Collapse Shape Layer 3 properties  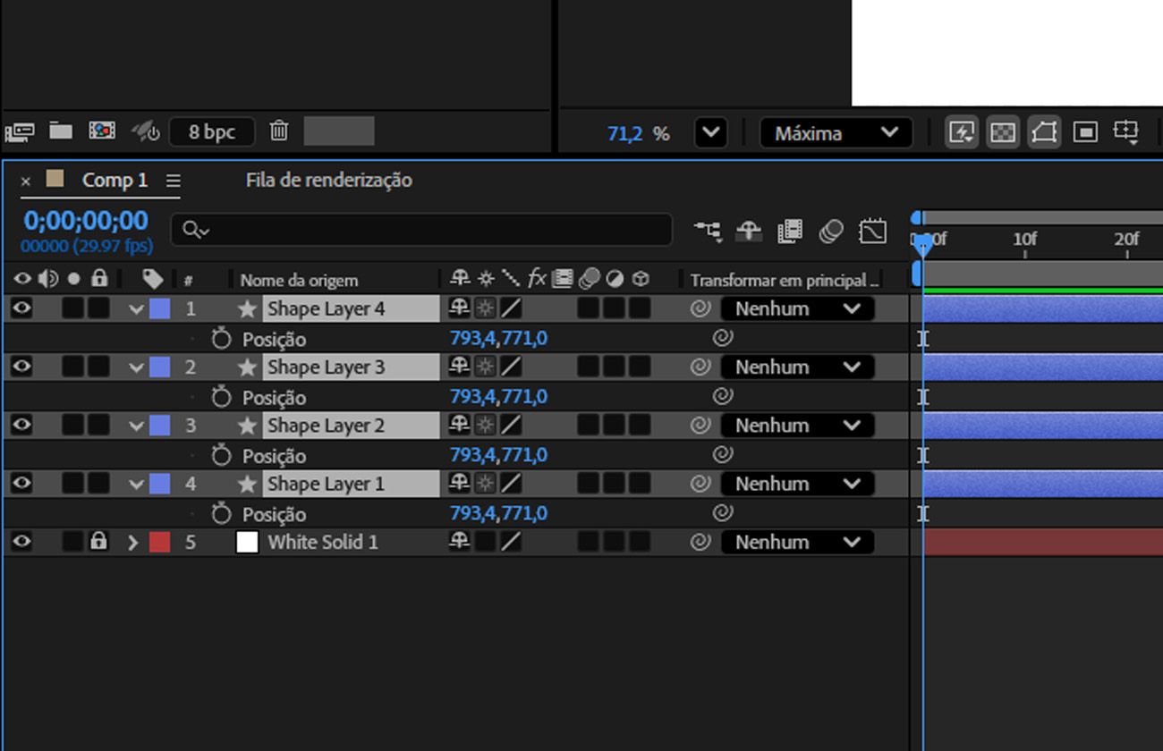point(136,367)
